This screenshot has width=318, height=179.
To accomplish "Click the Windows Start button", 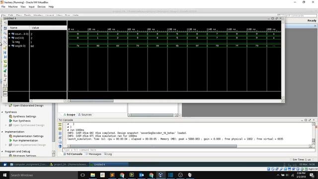I will (x=4, y=175).
